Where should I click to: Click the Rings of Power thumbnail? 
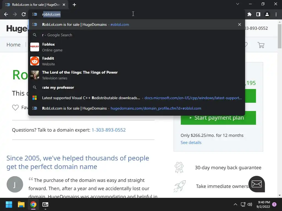tap(35, 75)
